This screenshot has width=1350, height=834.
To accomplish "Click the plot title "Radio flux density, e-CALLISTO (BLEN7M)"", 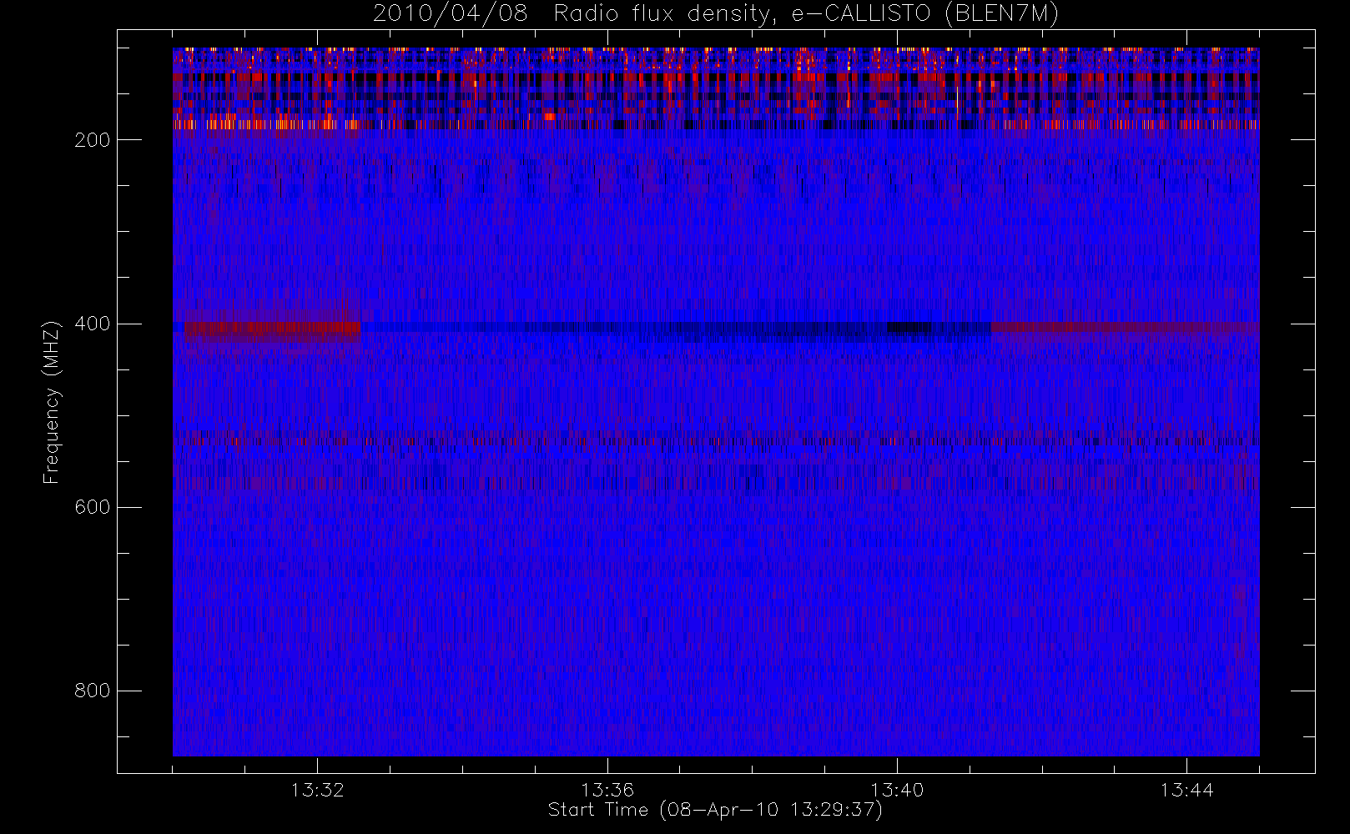I will (x=806, y=14).
